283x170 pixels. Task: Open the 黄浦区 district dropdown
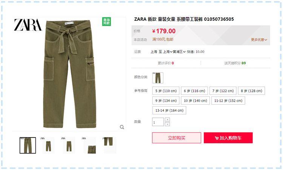tap(179, 52)
